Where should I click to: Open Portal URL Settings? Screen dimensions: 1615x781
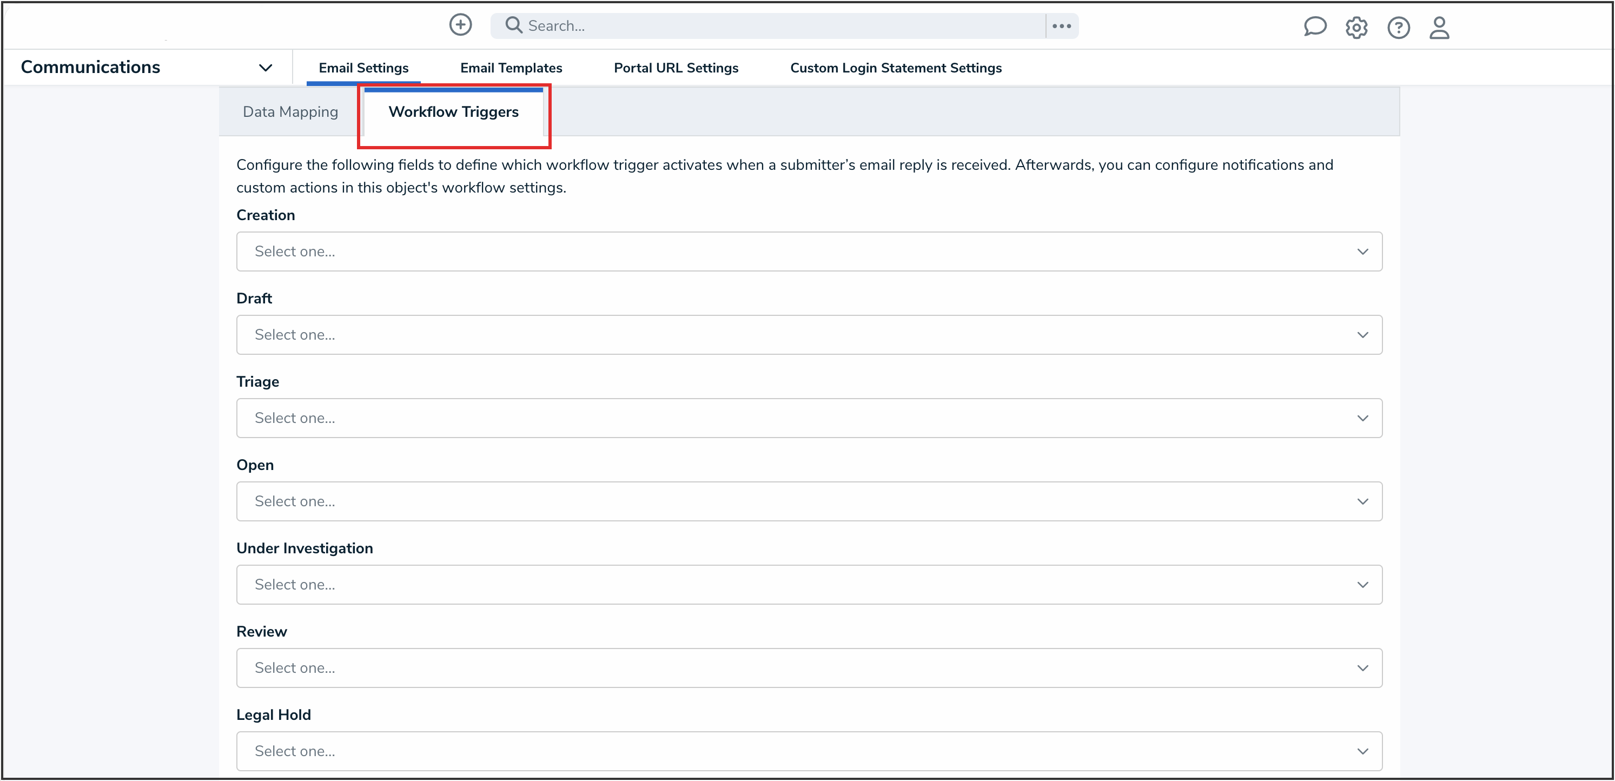click(676, 68)
